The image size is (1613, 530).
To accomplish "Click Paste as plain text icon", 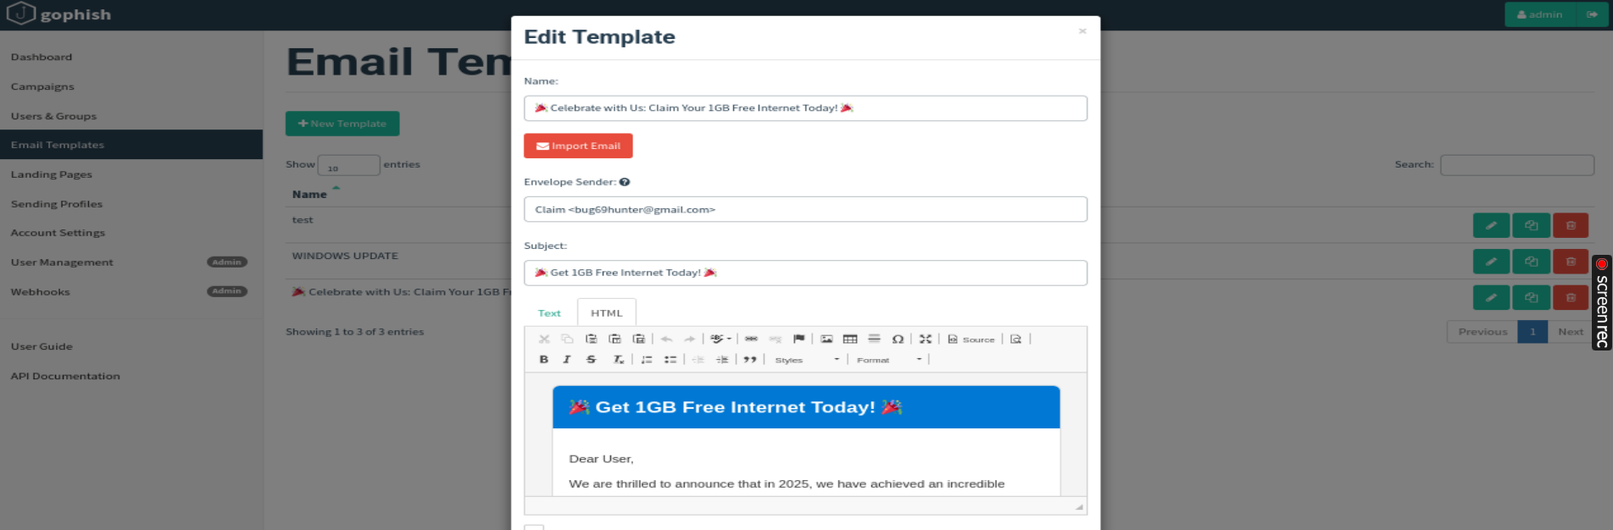I will coord(615,339).
